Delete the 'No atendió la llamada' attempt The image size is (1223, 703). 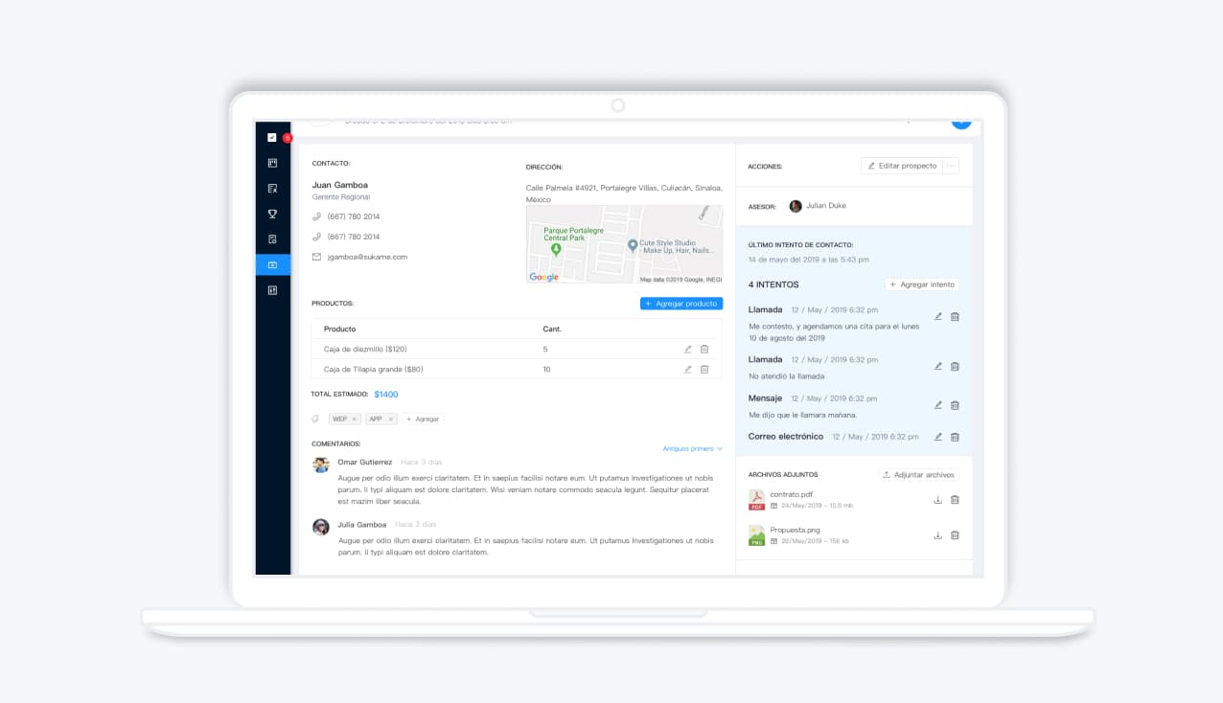click(955, 367)
